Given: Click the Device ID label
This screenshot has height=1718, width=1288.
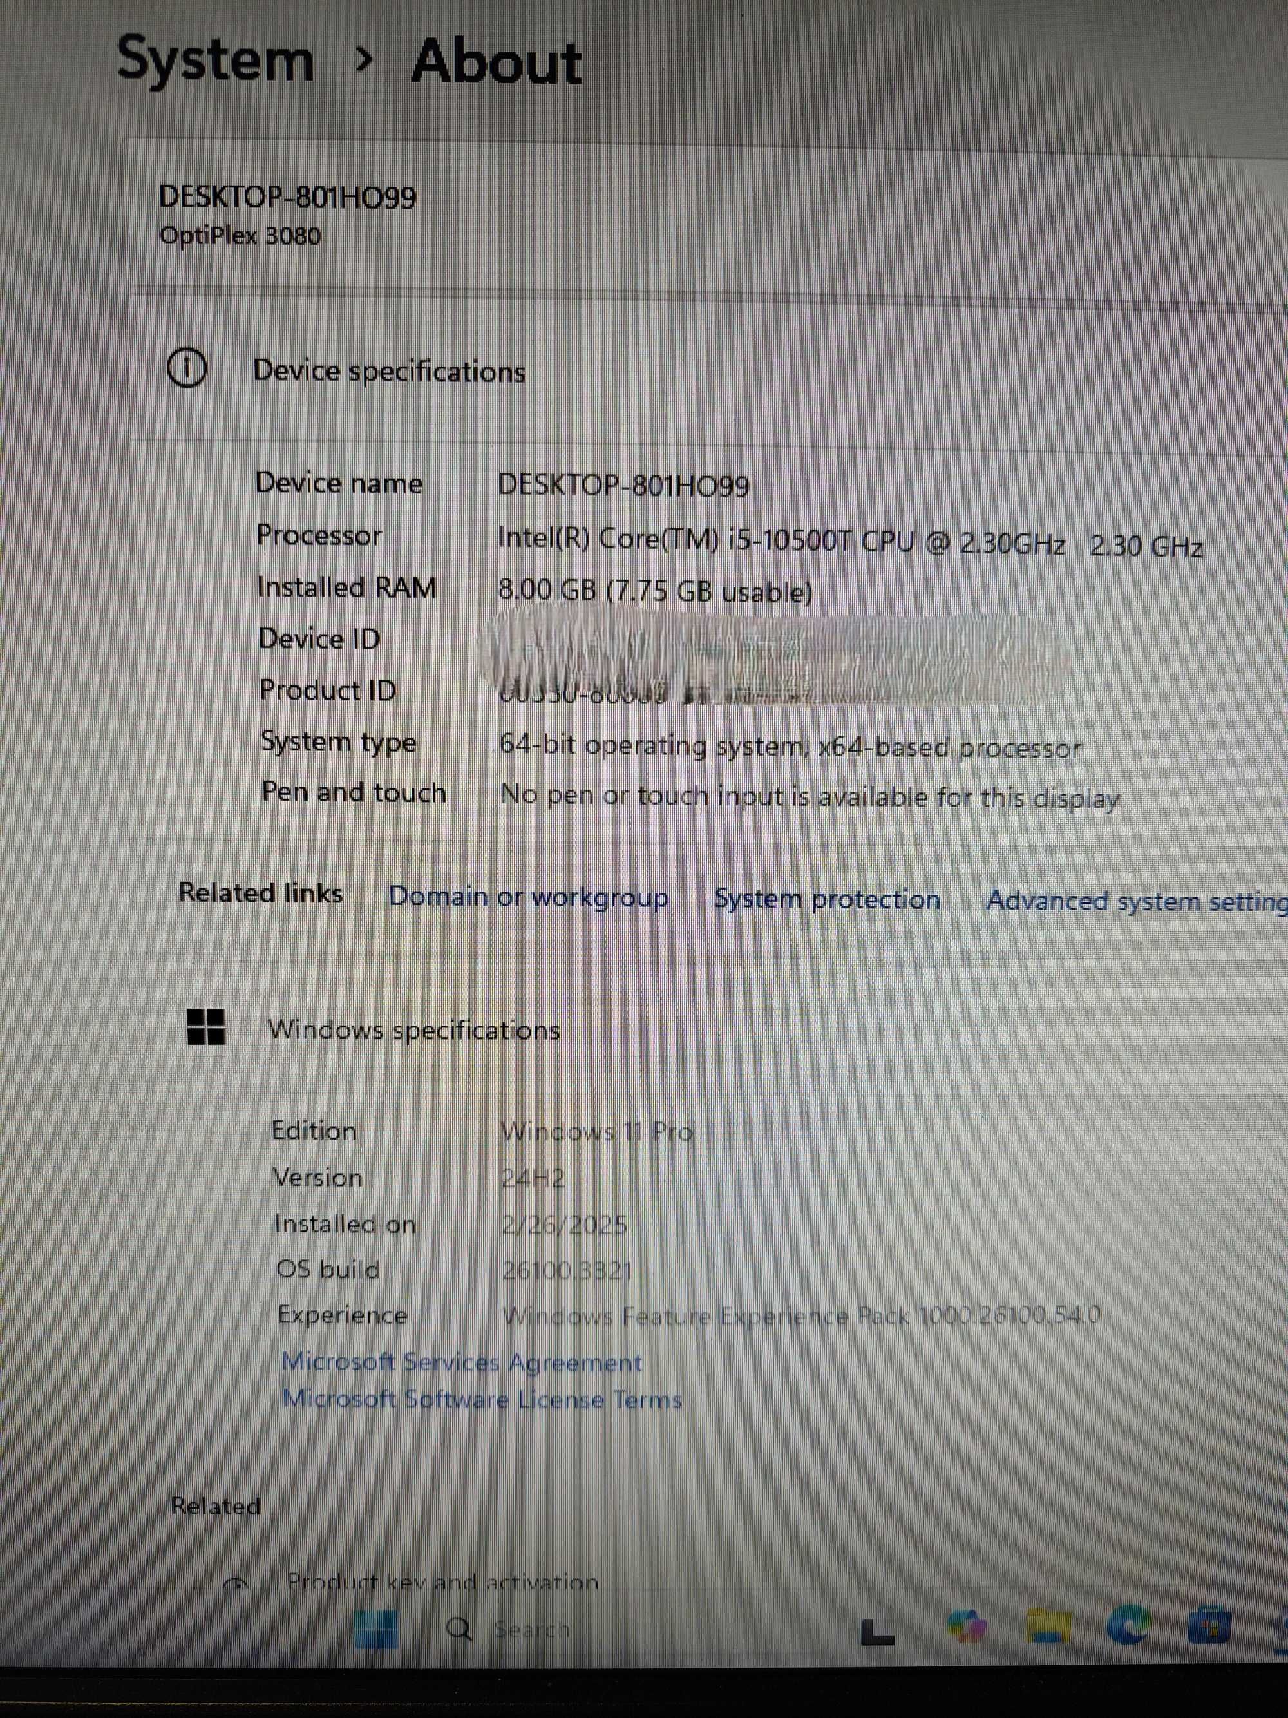Looking at the screenshot, I should tap(319, 638).
